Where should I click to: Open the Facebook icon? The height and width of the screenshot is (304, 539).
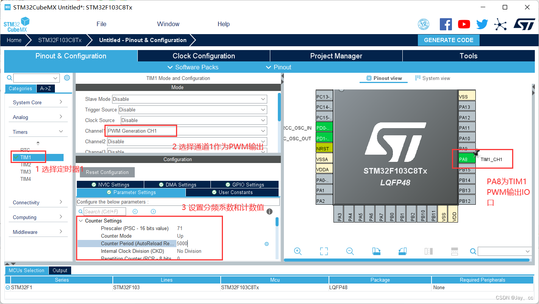446,24
